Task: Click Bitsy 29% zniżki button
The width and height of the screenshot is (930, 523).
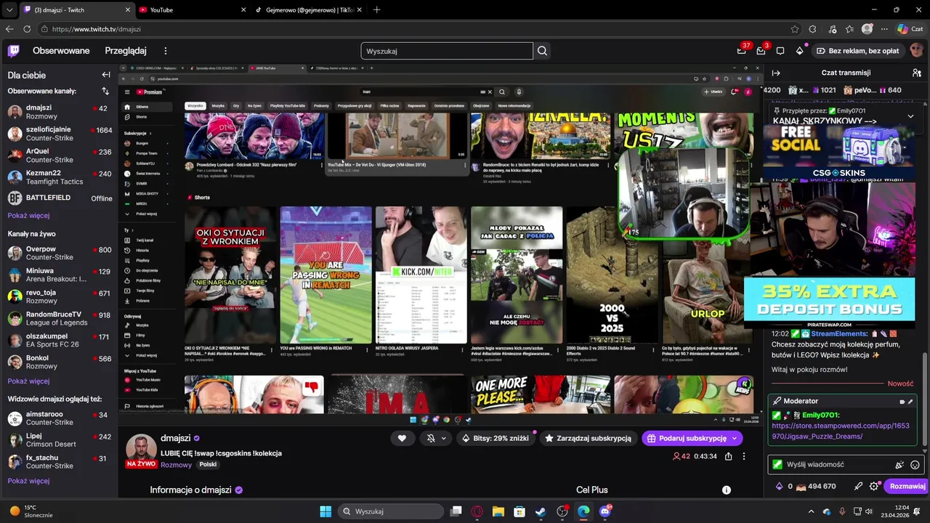Action: tap(496, 438)
